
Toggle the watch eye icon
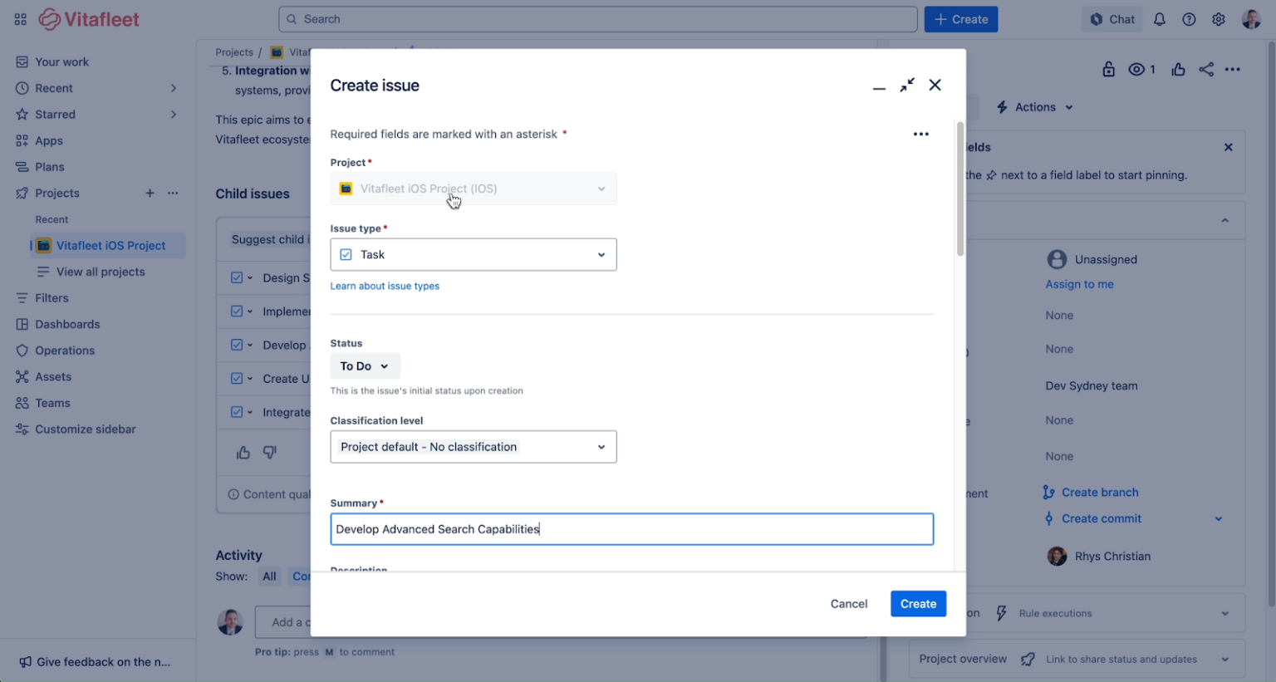(1136, 70)
